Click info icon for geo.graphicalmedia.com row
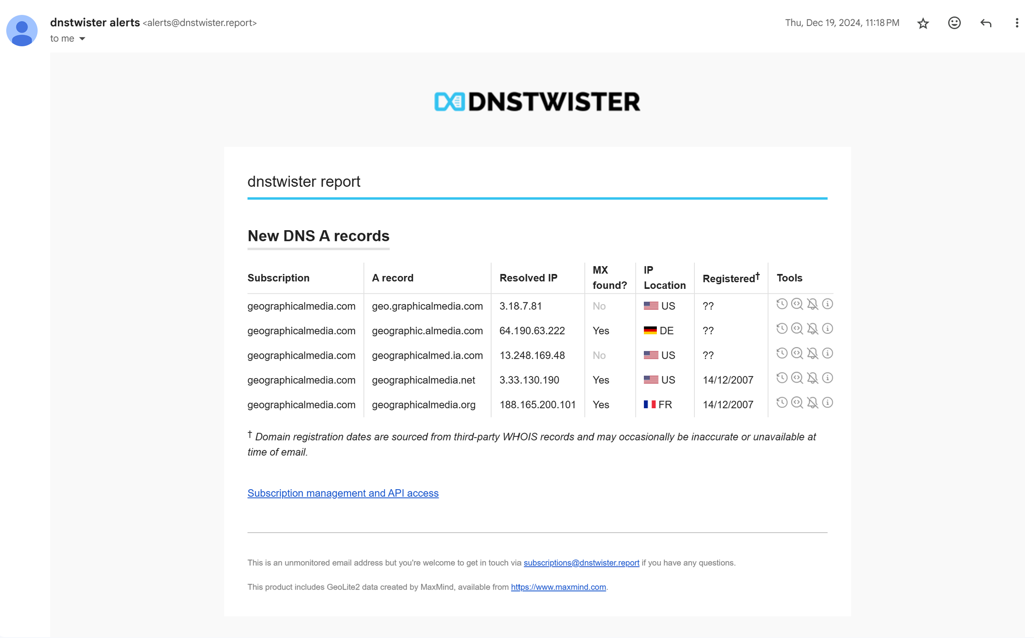Screen dimensions: 1034x638 coord(828,304)
